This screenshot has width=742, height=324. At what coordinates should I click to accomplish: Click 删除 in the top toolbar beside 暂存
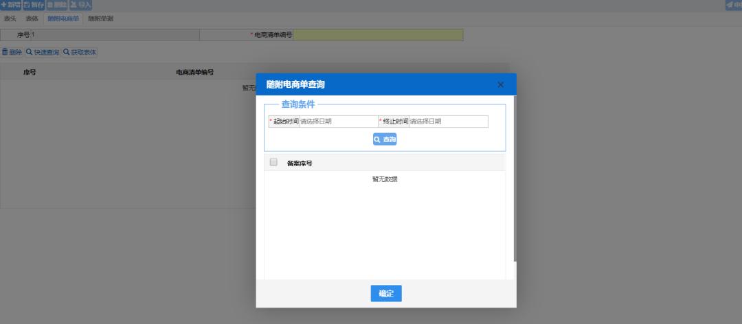coord(57,5)
